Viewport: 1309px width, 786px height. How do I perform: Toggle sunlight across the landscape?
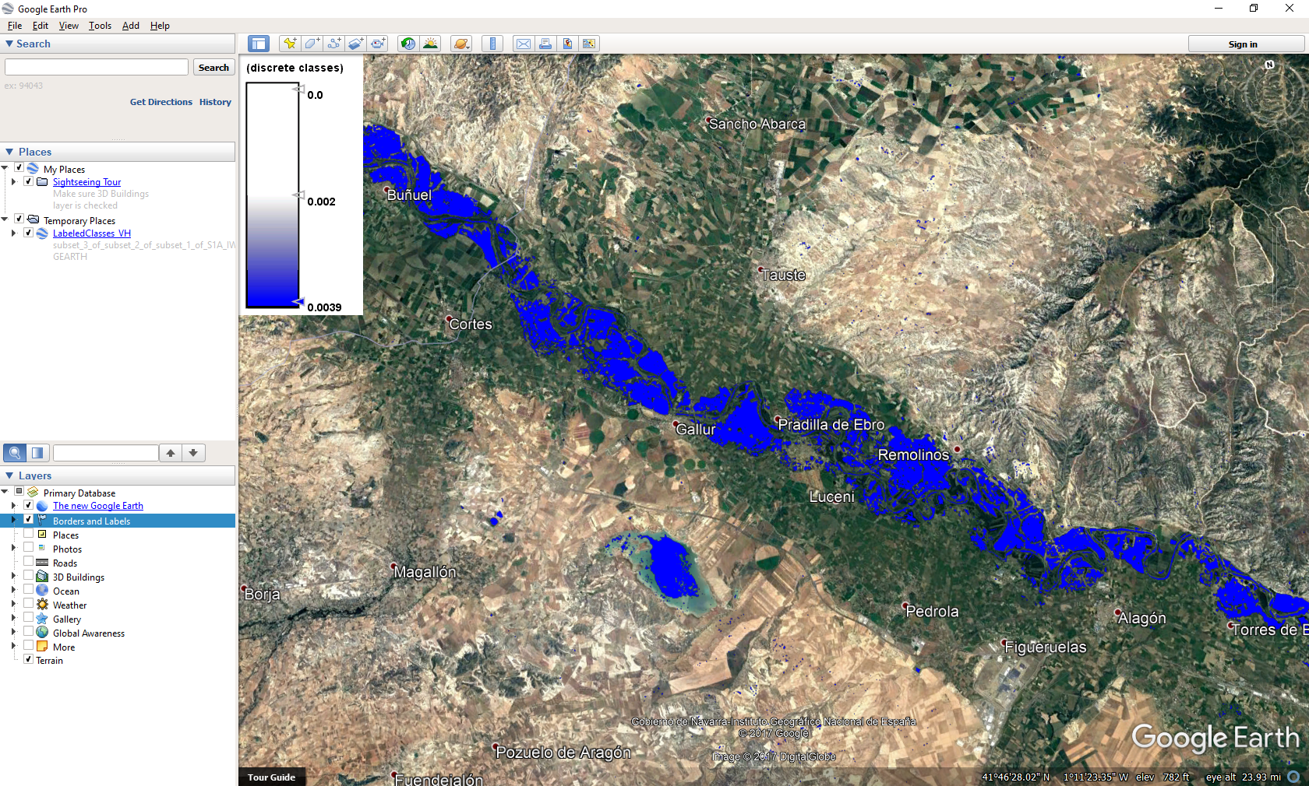(430, 44)
